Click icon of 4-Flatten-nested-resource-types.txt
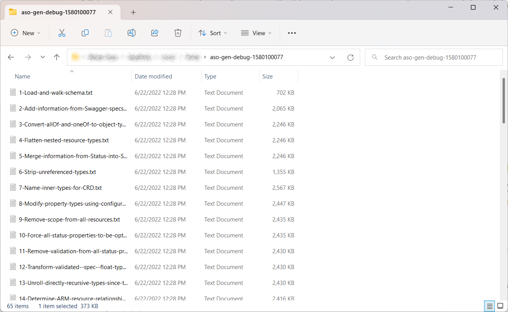The image size is (508, 312). [13, 140]
